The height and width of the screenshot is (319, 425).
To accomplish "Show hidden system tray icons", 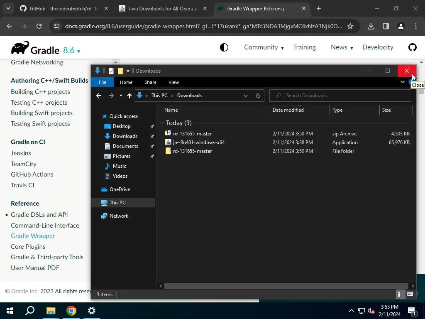I will coord(351,311).
